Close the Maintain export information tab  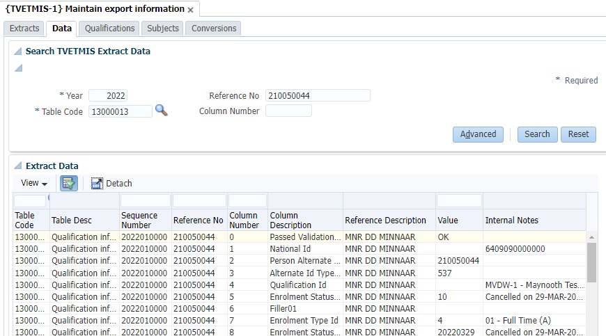click(x=190, y=10)
